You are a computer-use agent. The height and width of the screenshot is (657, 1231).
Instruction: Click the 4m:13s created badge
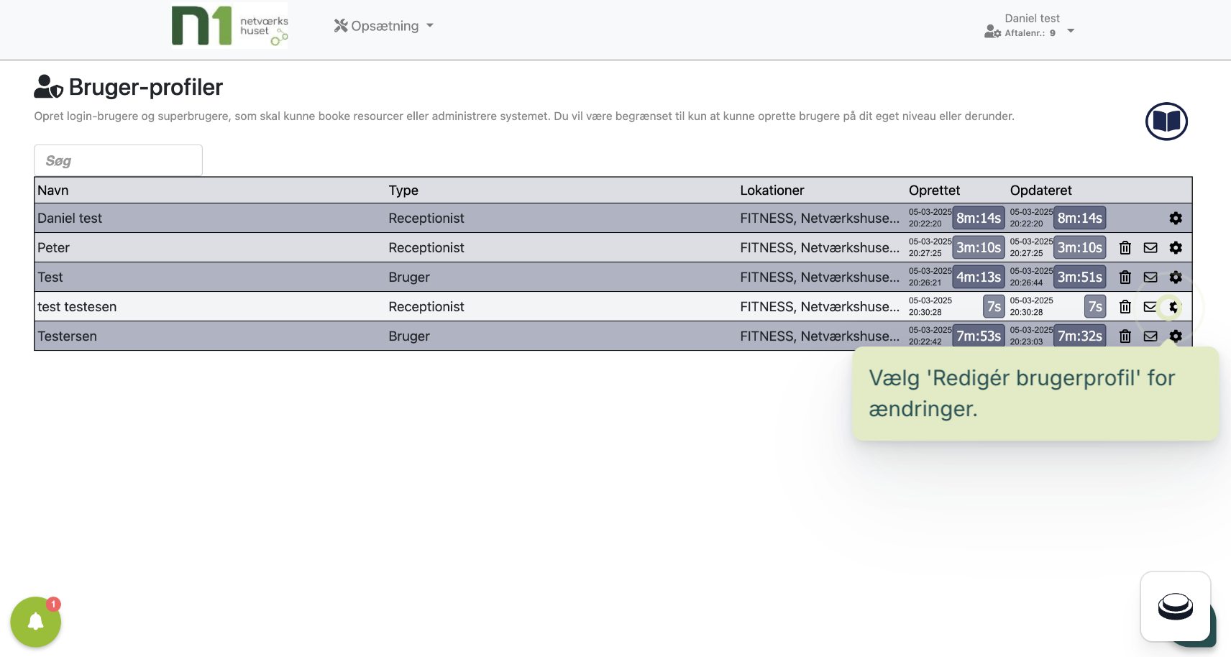pos(979,277)
